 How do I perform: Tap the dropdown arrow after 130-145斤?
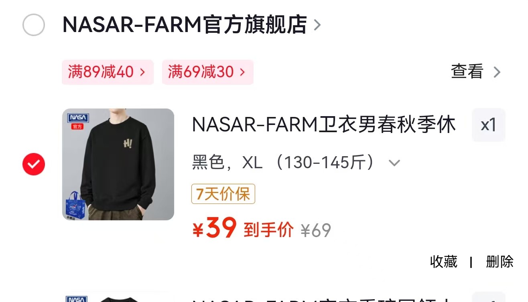(394, 163)
